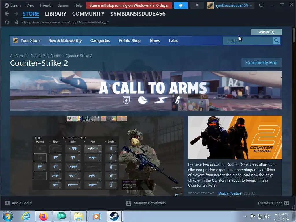Open the SYMBIANSISDUDE456 profile tab
Screen dimensions: 296x222
(138, 14)
